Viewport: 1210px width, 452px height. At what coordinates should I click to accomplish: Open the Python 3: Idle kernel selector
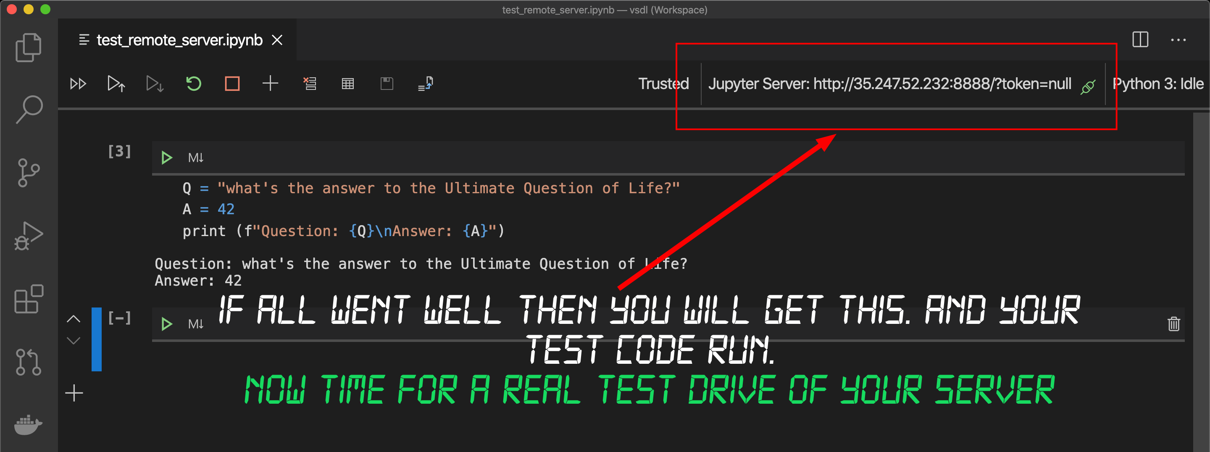point(1158,84)
